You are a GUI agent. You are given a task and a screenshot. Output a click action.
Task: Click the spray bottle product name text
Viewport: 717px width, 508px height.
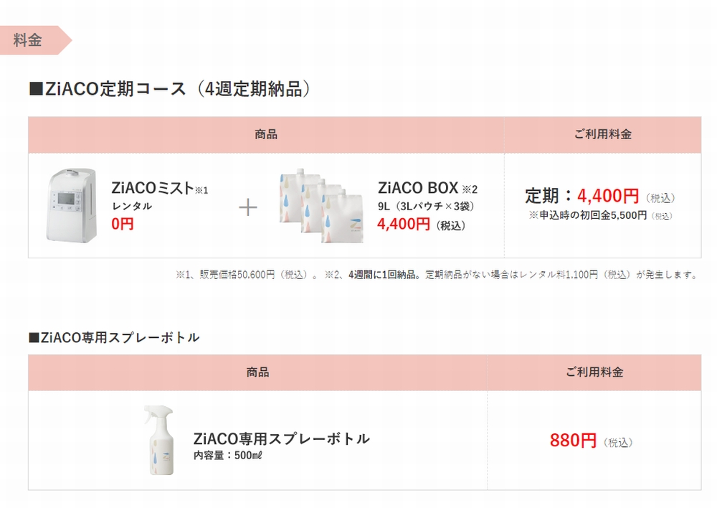click(281, 438)
